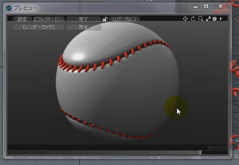Click the pan/move view icon
Viewport: 239px width, 165px height.
coord(186,19)
